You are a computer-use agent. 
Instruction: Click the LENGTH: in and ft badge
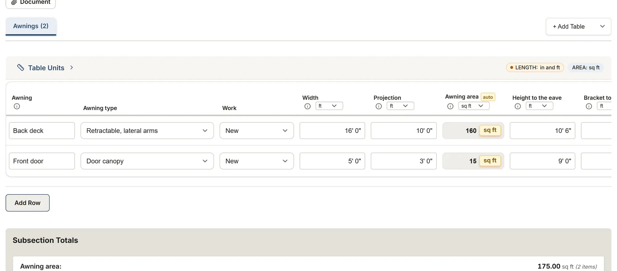pyautogui.click(x=535, y=68)
